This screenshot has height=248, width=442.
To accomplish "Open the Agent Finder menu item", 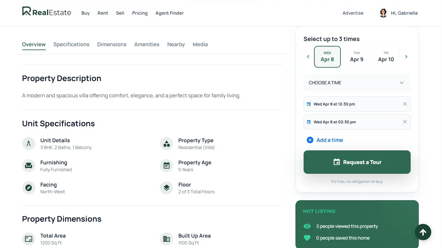I will [x=169, y=13].
